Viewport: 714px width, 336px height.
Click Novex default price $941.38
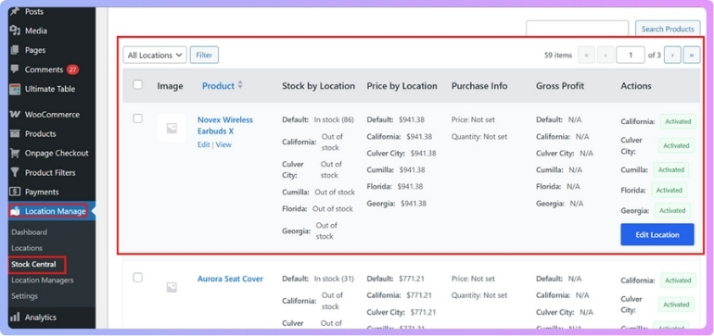coord(411,120)
